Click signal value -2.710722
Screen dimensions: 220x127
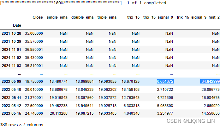pos(164,90)
